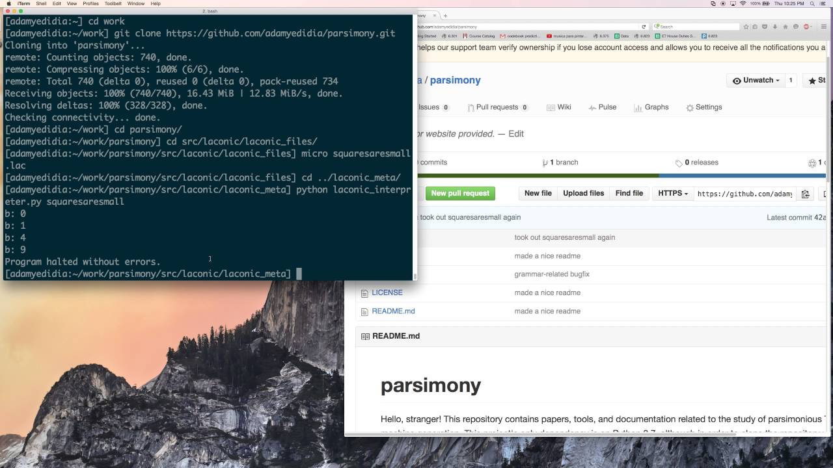This screenshot has height=468, width=833.
Task: Click the grammar-related bugfix commit message
Action: [x=552, y=274]
